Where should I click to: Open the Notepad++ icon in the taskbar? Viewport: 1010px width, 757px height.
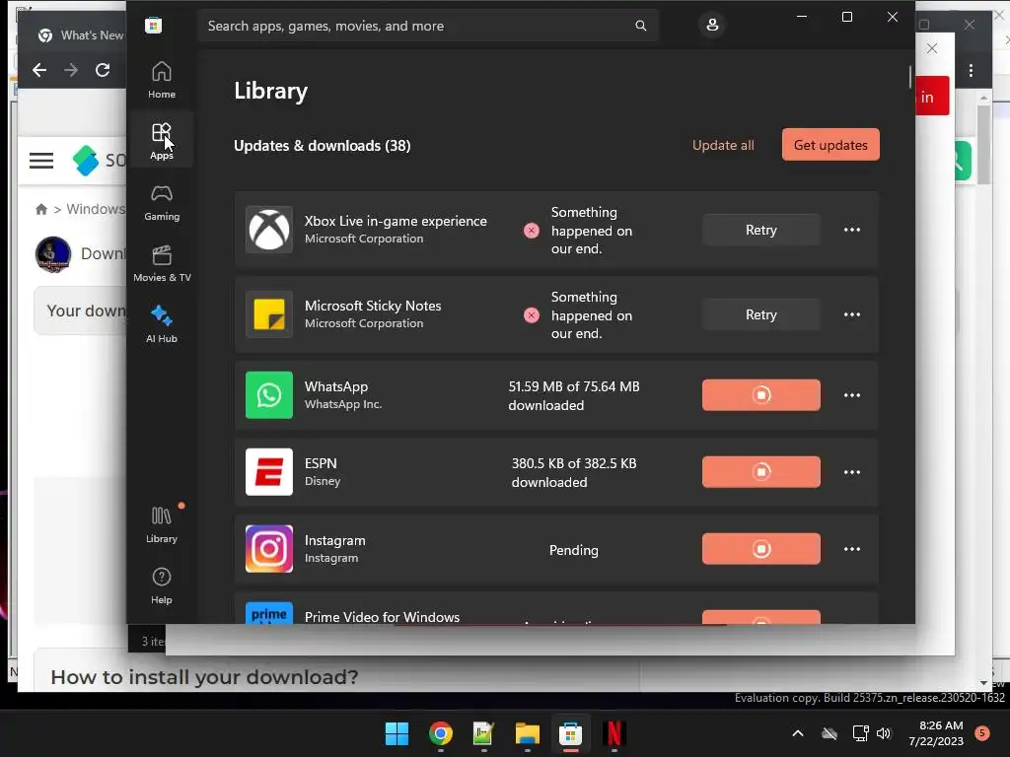(483, 733)
